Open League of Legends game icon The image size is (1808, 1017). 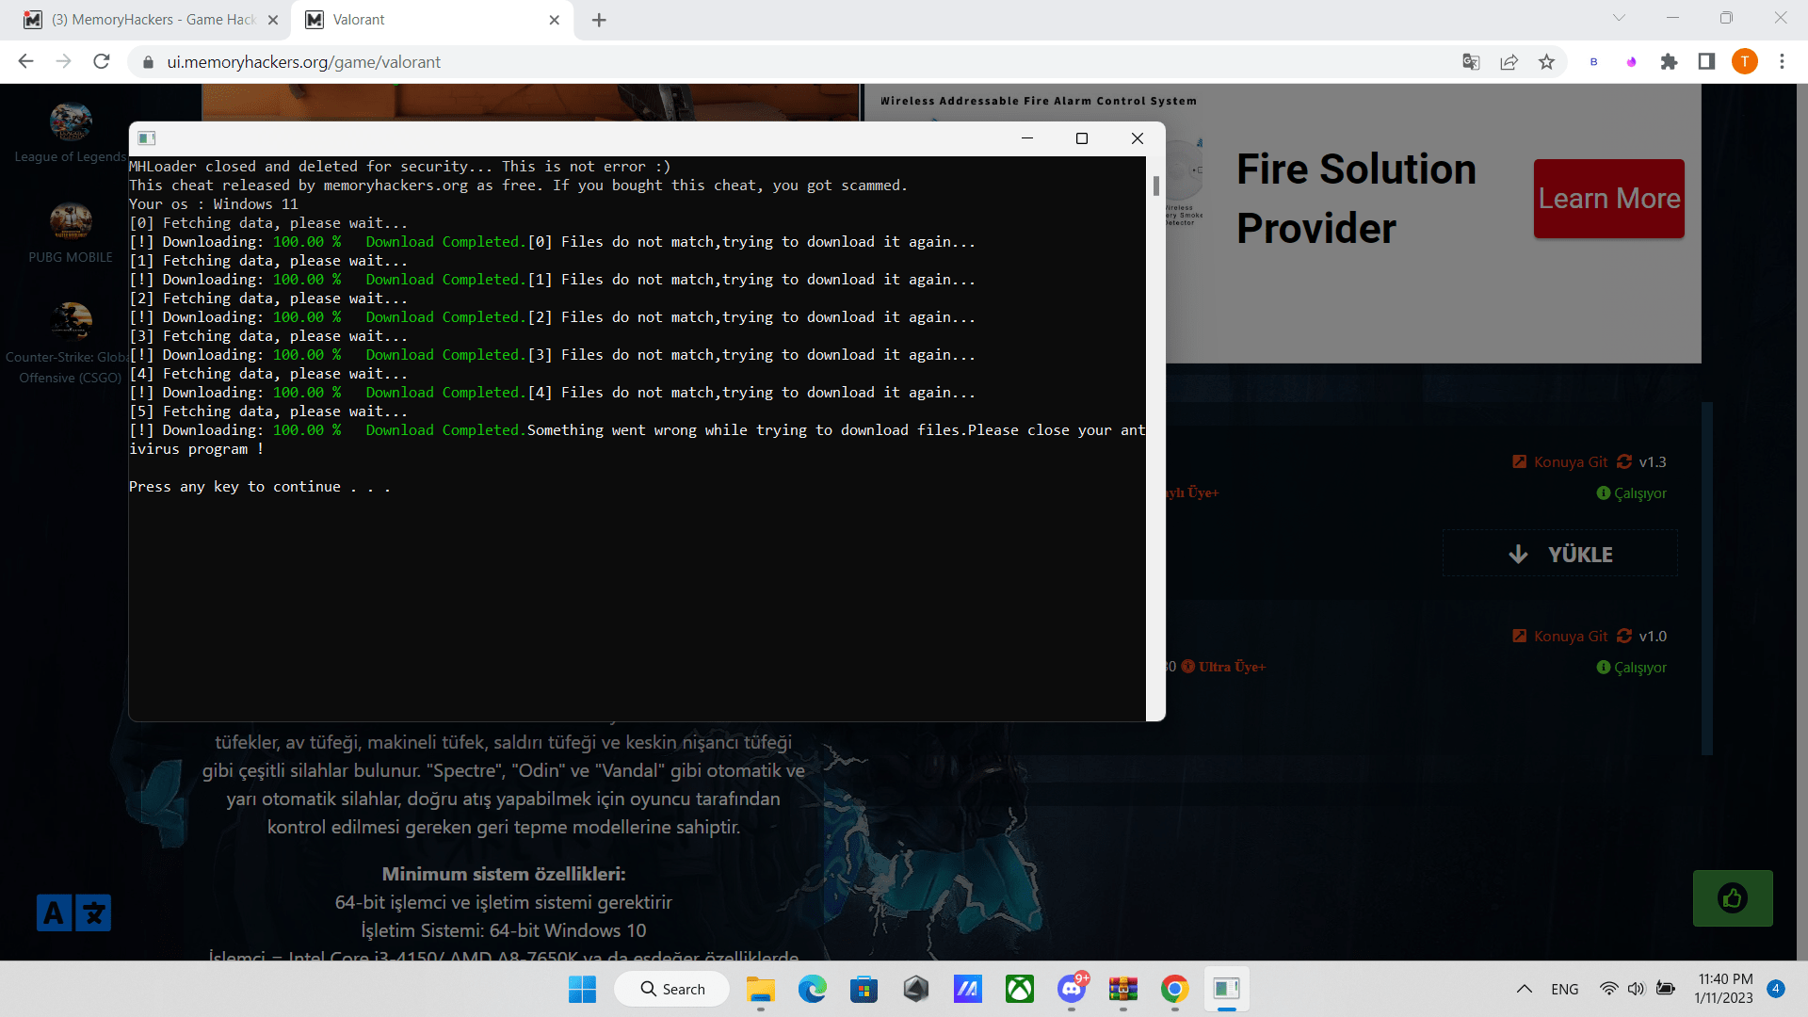(71, 121)
